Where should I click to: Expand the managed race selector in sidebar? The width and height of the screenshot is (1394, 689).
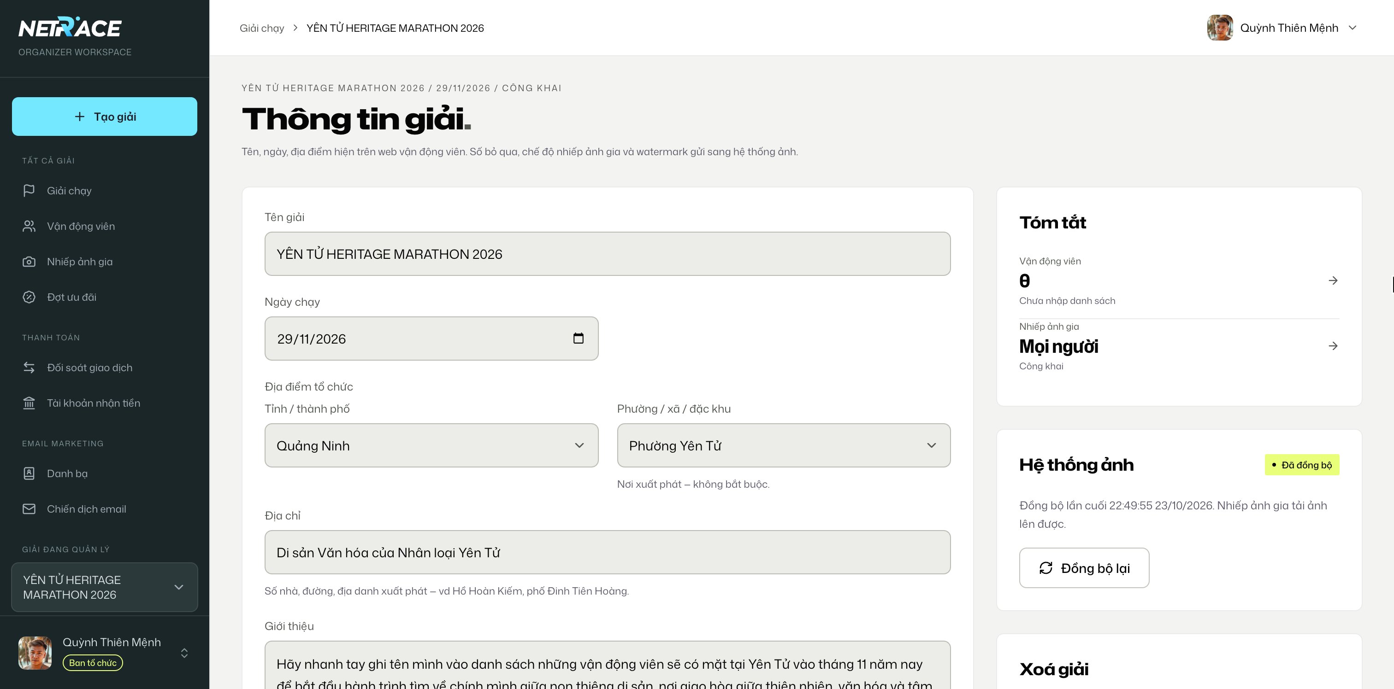105,587
